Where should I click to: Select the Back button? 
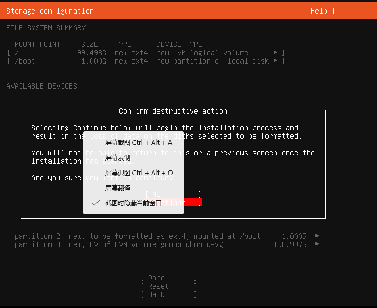(169, 294)
